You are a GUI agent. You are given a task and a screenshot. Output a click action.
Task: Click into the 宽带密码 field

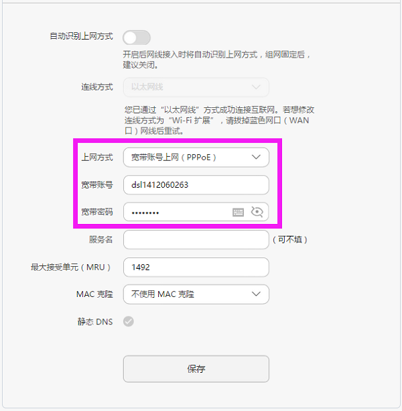click(178, 212)
